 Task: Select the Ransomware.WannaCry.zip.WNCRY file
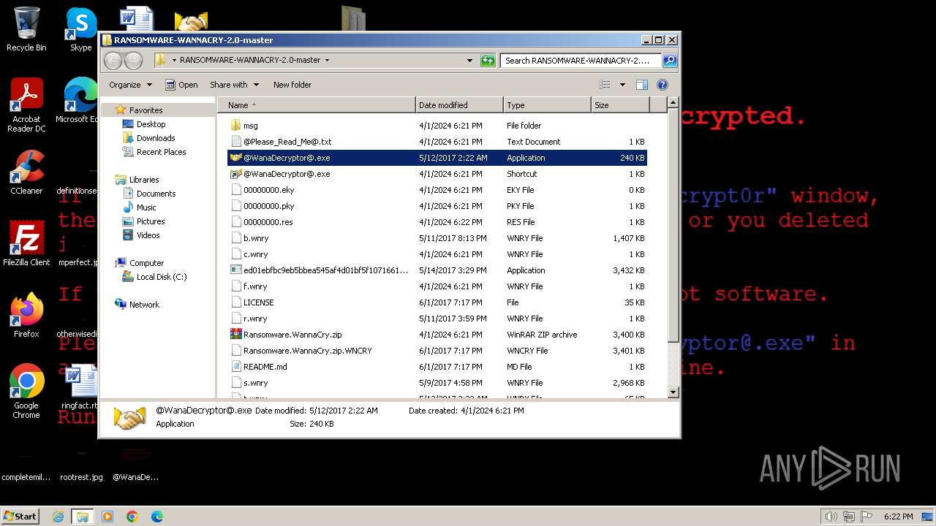(x=437, y=351)
